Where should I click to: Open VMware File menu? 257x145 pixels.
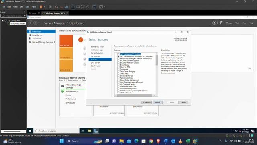point(3,7)
